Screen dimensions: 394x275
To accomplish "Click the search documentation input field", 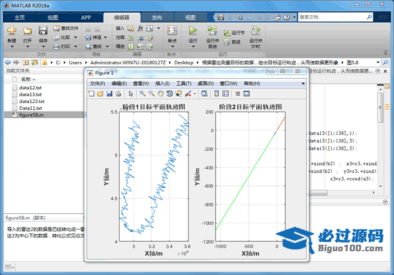I will click(332, 17).
